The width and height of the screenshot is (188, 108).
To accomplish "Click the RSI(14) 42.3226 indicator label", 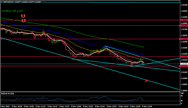I will [8, 94].
